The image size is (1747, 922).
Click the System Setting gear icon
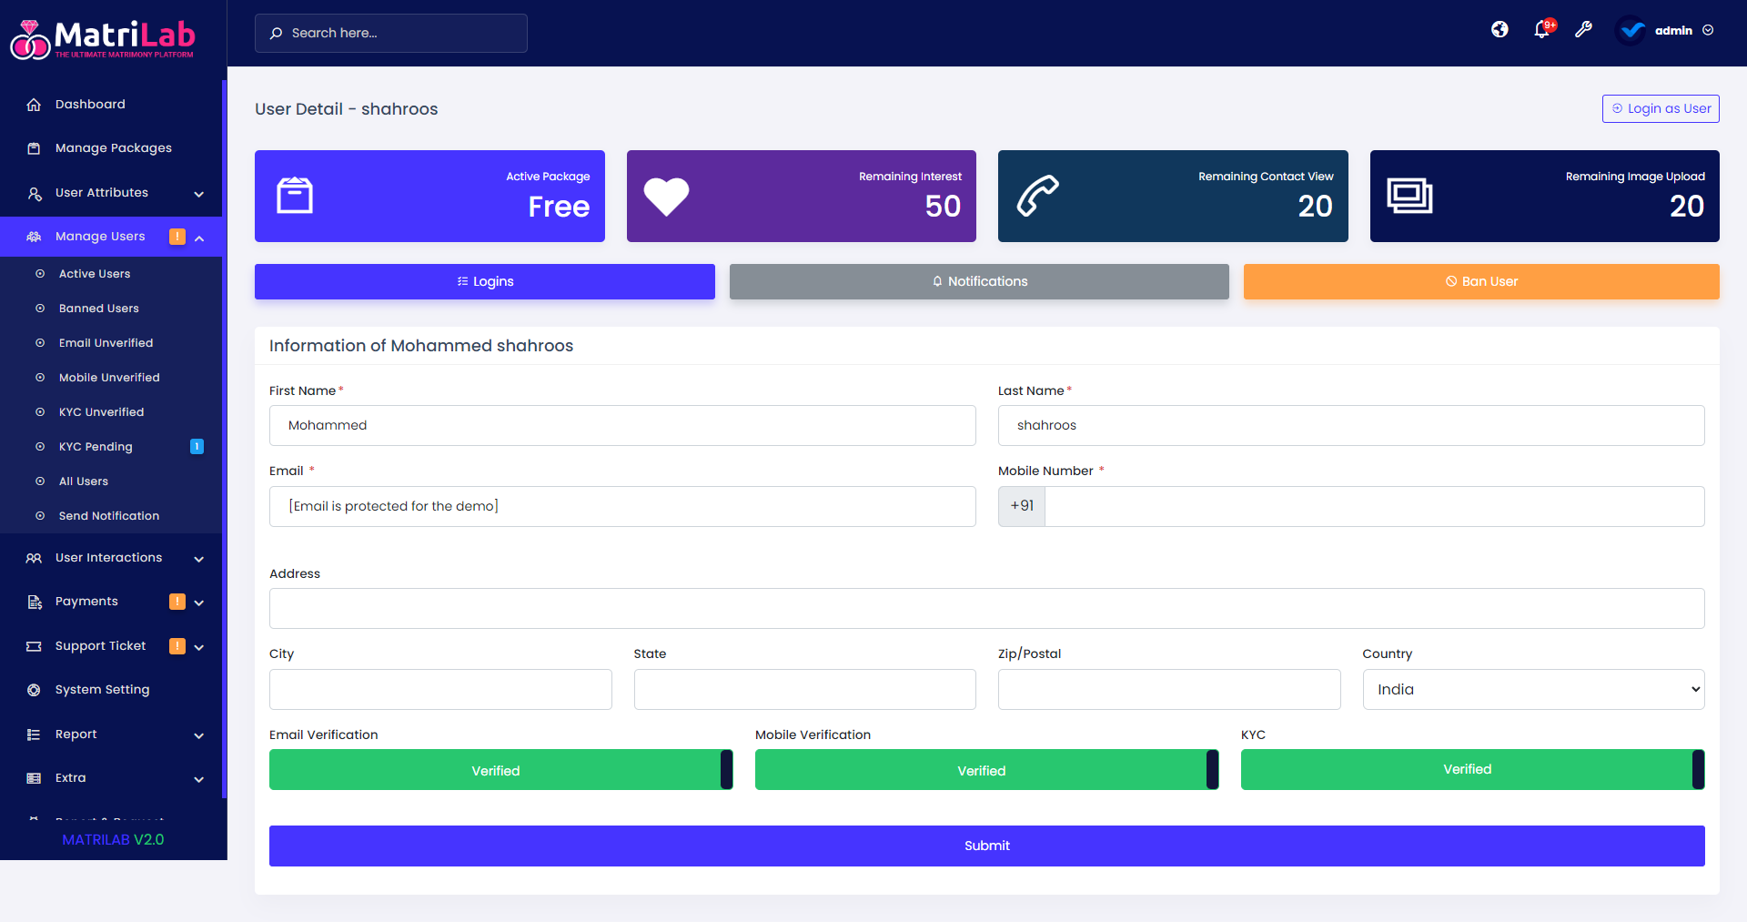click(34, 689)
